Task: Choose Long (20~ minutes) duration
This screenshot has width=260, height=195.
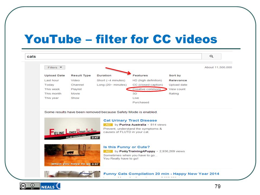Action: tap(112, 85)
